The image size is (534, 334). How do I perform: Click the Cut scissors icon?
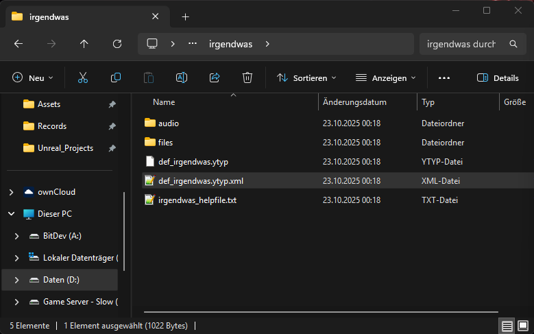[83, 77]
